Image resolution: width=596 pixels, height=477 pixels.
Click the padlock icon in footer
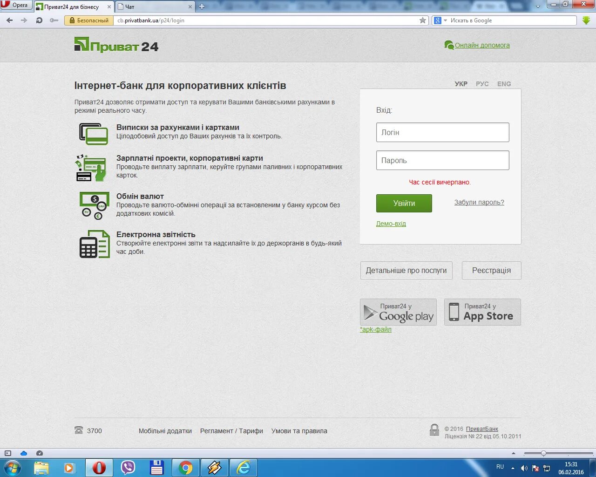[434, 430]
